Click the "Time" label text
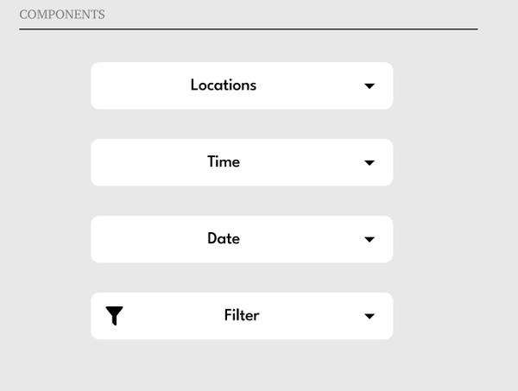 (x=224, y=162)
